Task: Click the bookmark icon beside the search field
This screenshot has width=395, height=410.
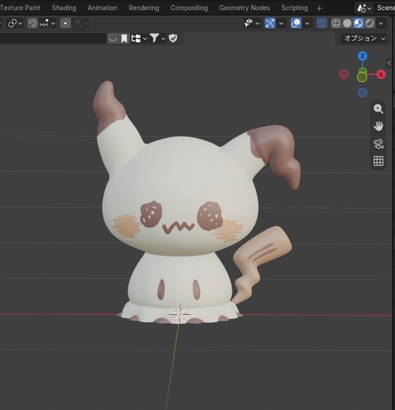Action: 124,39
